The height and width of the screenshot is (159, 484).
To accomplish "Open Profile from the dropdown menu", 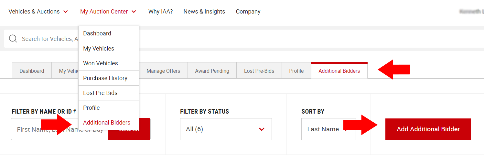I will (91, 108).
